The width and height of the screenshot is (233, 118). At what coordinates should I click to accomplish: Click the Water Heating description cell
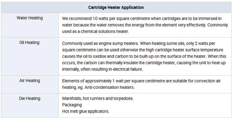pyautogui.click(x=145, y=25)
